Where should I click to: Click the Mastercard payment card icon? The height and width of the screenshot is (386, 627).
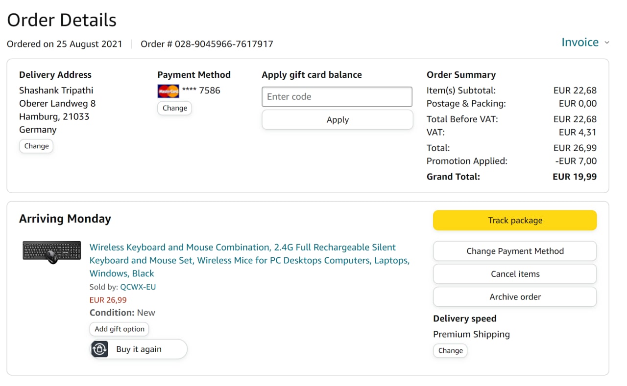tap(168, 91)
